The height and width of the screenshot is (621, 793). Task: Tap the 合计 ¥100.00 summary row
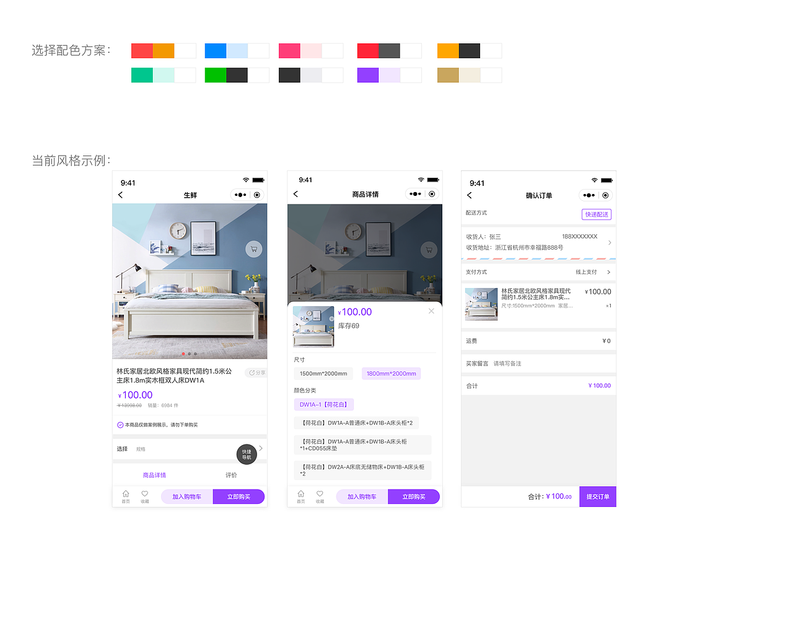(538, 385)
